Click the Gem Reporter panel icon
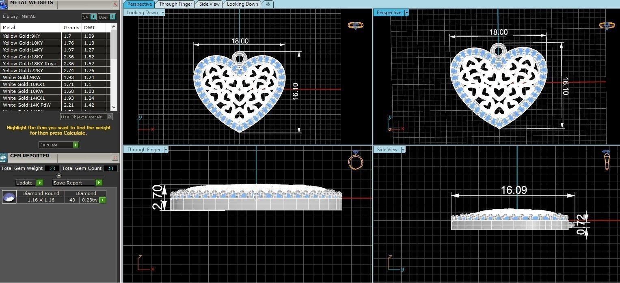The width and height of the screenshot is (620, 283). tap(3, 158)
